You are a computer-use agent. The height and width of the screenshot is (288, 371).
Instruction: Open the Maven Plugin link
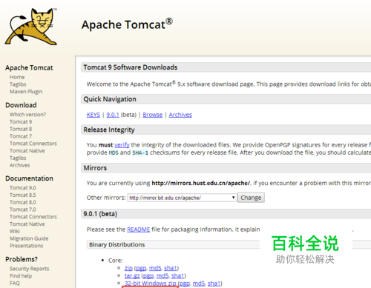pos(26,92)
